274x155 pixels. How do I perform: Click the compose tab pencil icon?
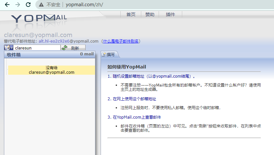click(x=104, y=54)
